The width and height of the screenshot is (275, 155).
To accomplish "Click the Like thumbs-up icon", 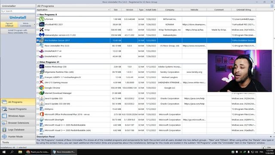I will 264,147.
